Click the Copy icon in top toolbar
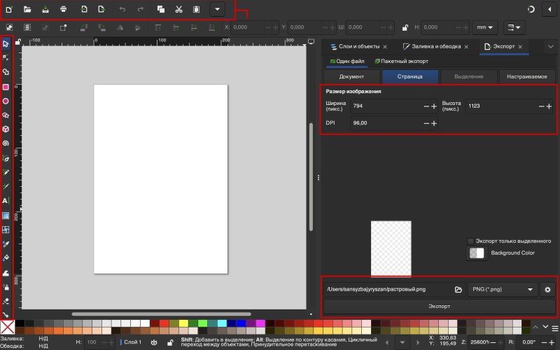 [x=161, y=10]
